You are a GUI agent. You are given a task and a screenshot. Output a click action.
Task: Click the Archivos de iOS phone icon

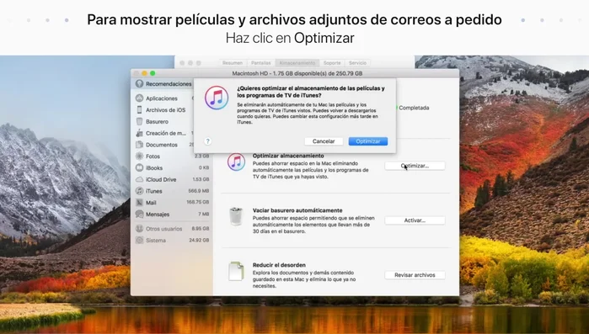pyautogui.click(x=139, y=110)
